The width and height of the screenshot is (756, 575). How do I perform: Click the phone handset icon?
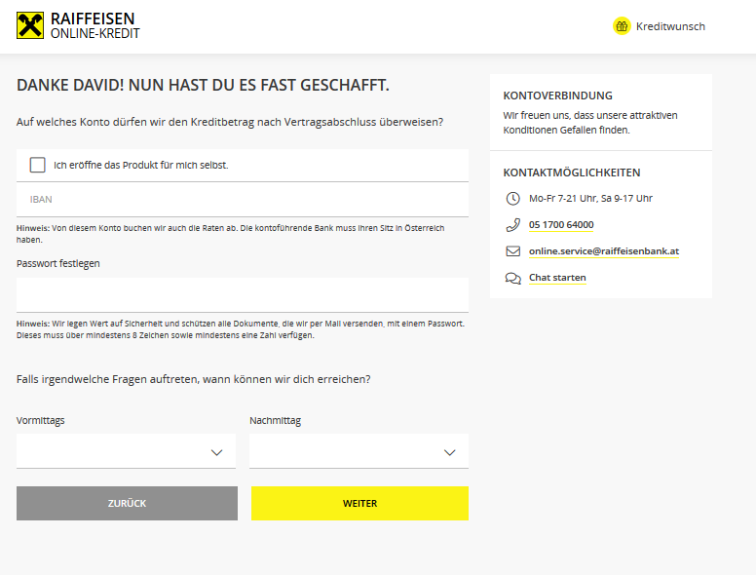click(513, 225)
